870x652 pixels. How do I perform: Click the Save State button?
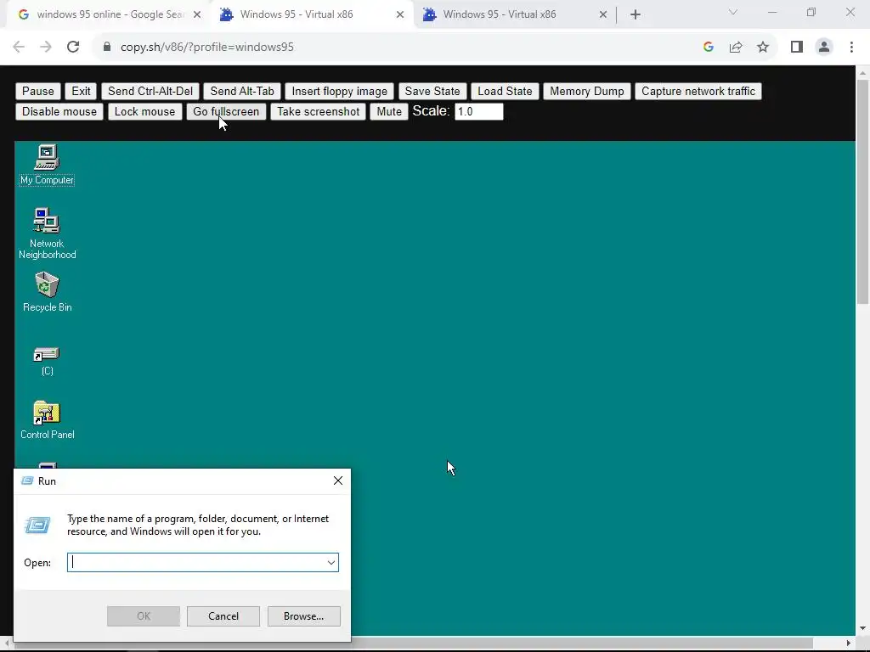[432, 92]
